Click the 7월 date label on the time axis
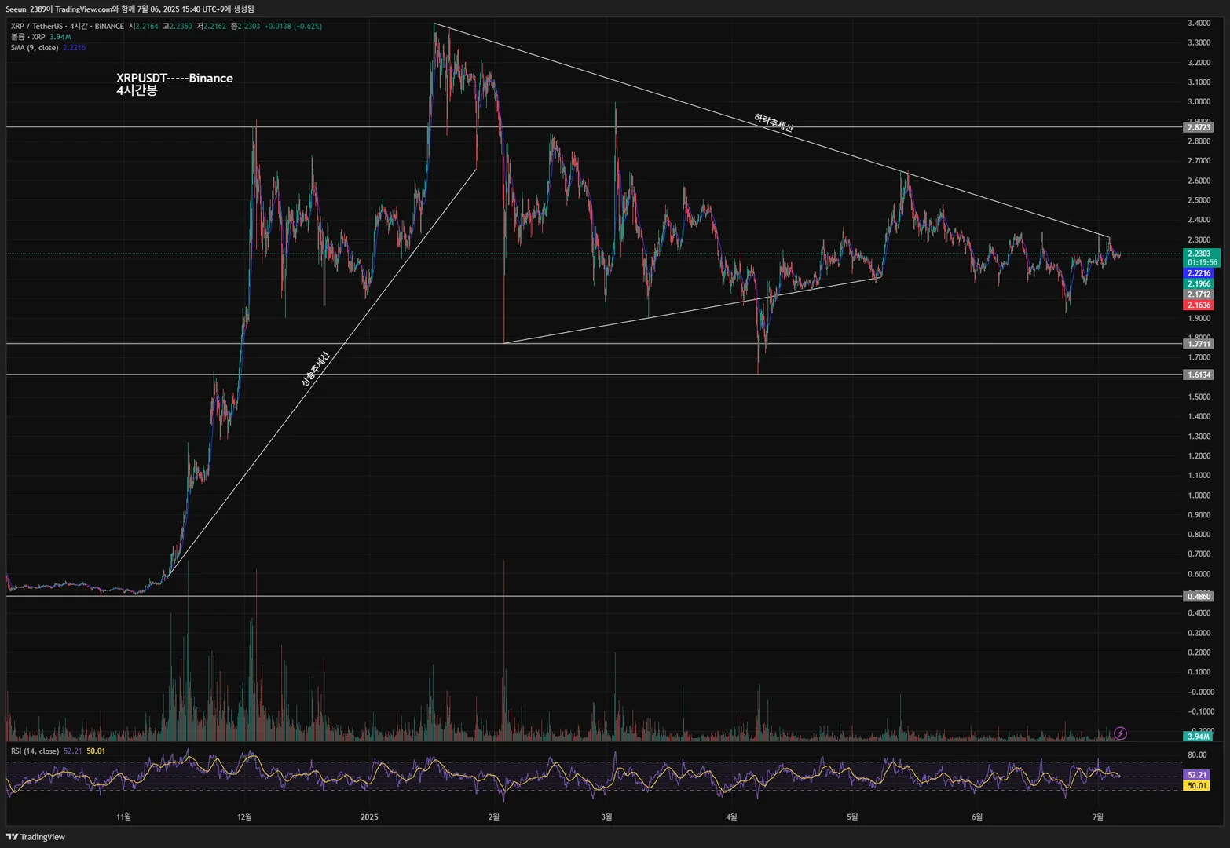This screenshot has height=848, width=1230. click(x=1097, y=817)
